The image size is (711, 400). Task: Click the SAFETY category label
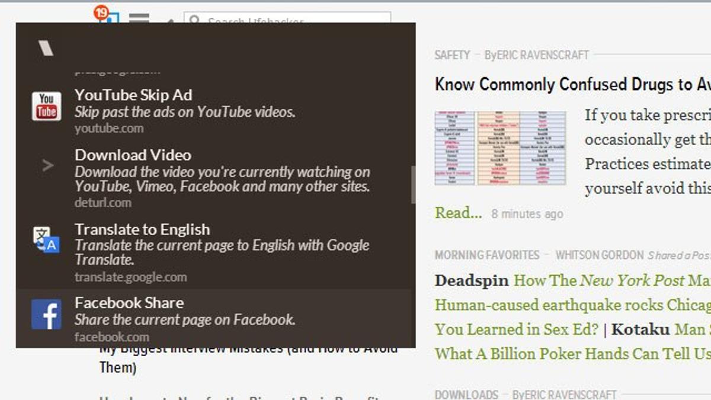click(x=452, y=55)
